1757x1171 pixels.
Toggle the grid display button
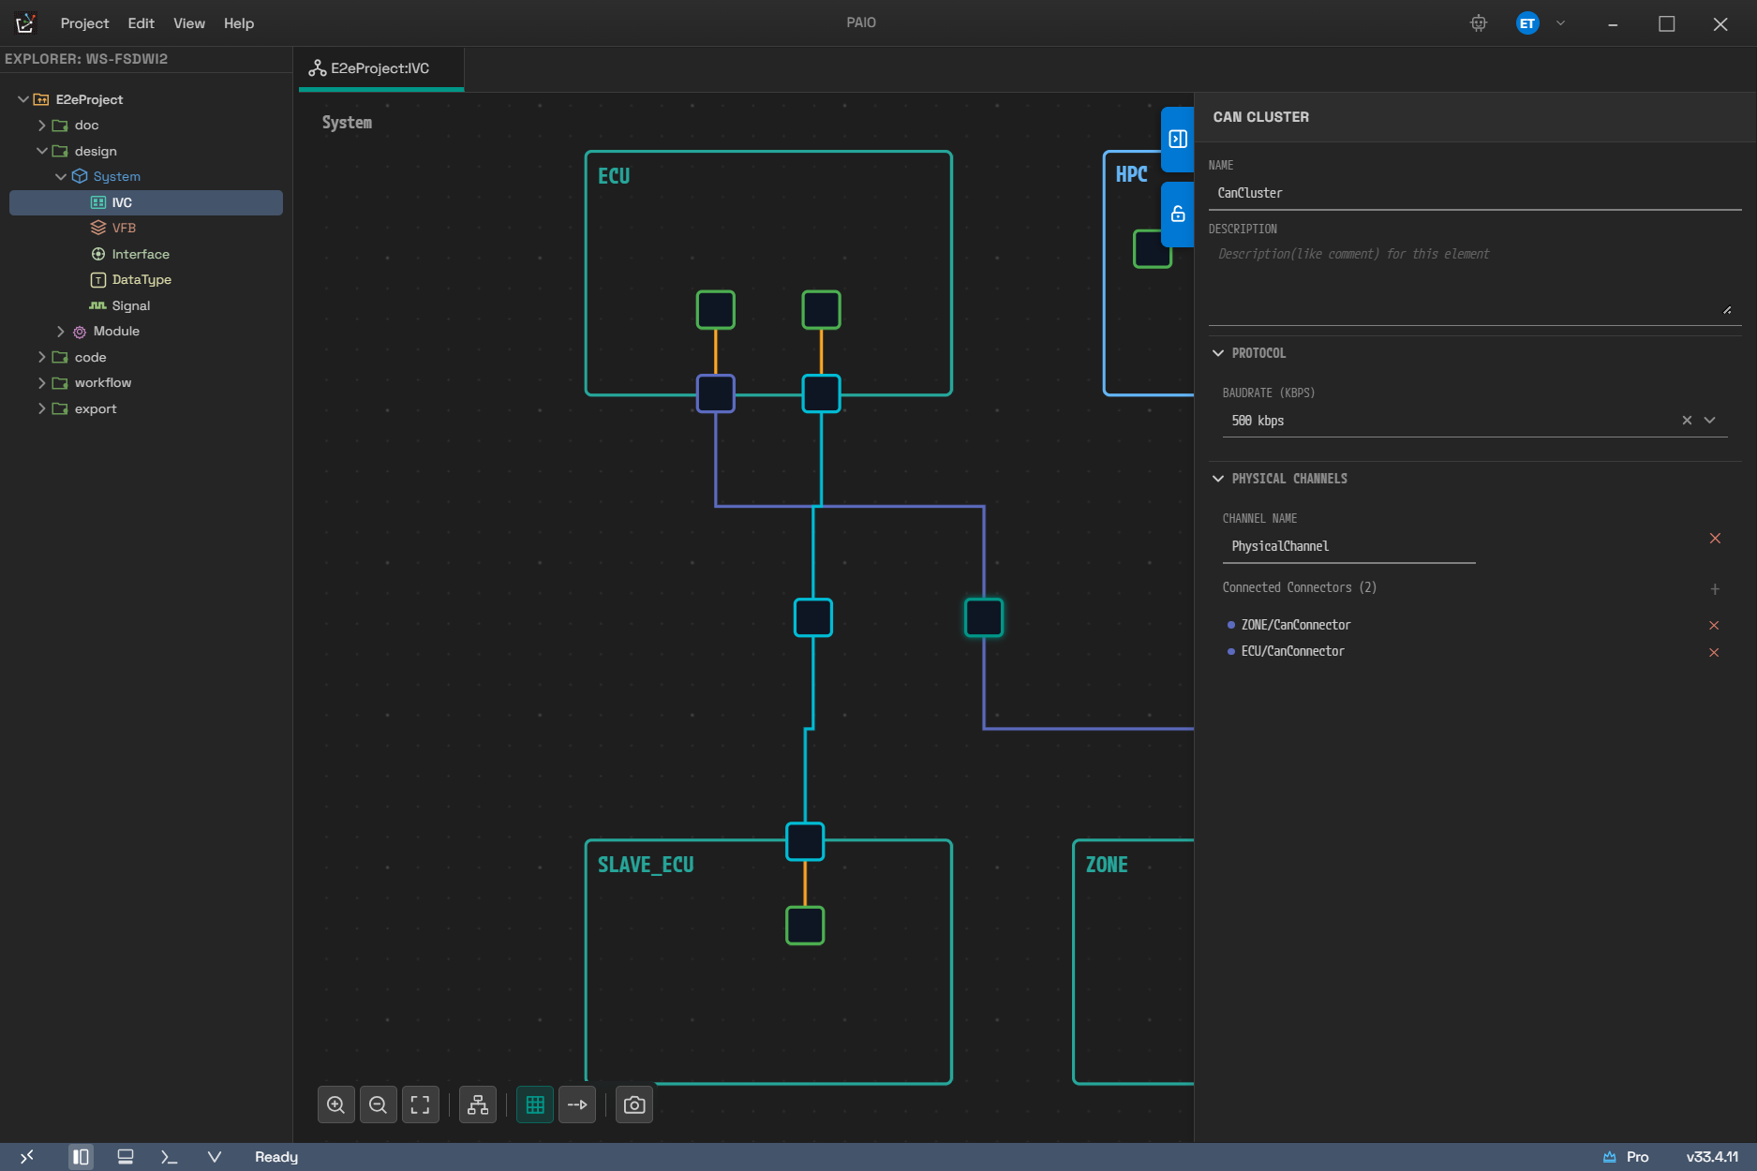(x=535, y=1105)
